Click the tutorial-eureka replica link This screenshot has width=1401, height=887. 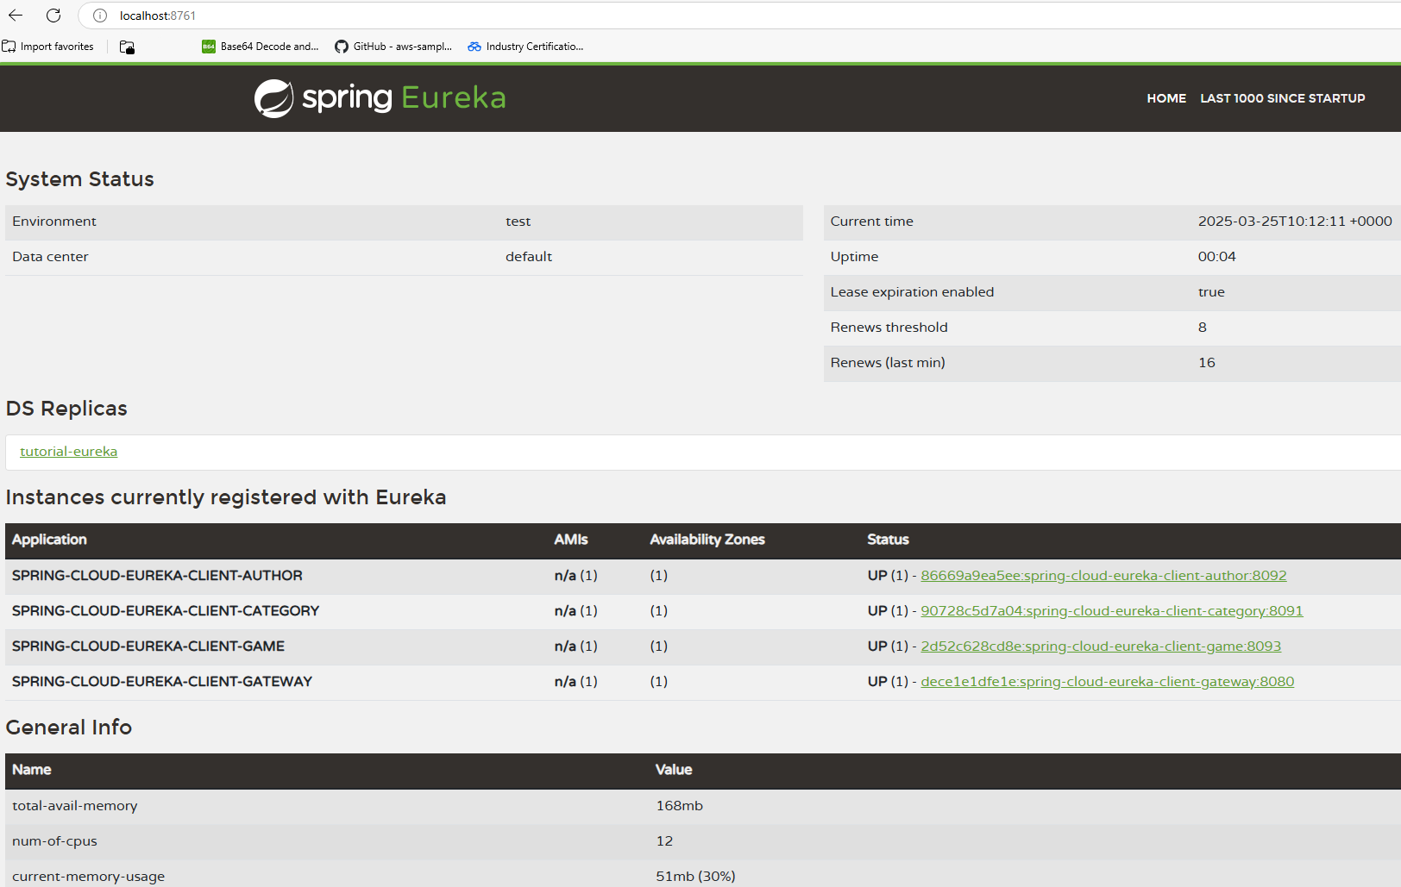pos(69,452)
